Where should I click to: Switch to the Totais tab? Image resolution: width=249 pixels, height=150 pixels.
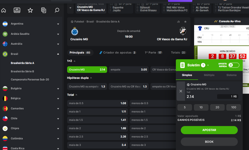178,53
